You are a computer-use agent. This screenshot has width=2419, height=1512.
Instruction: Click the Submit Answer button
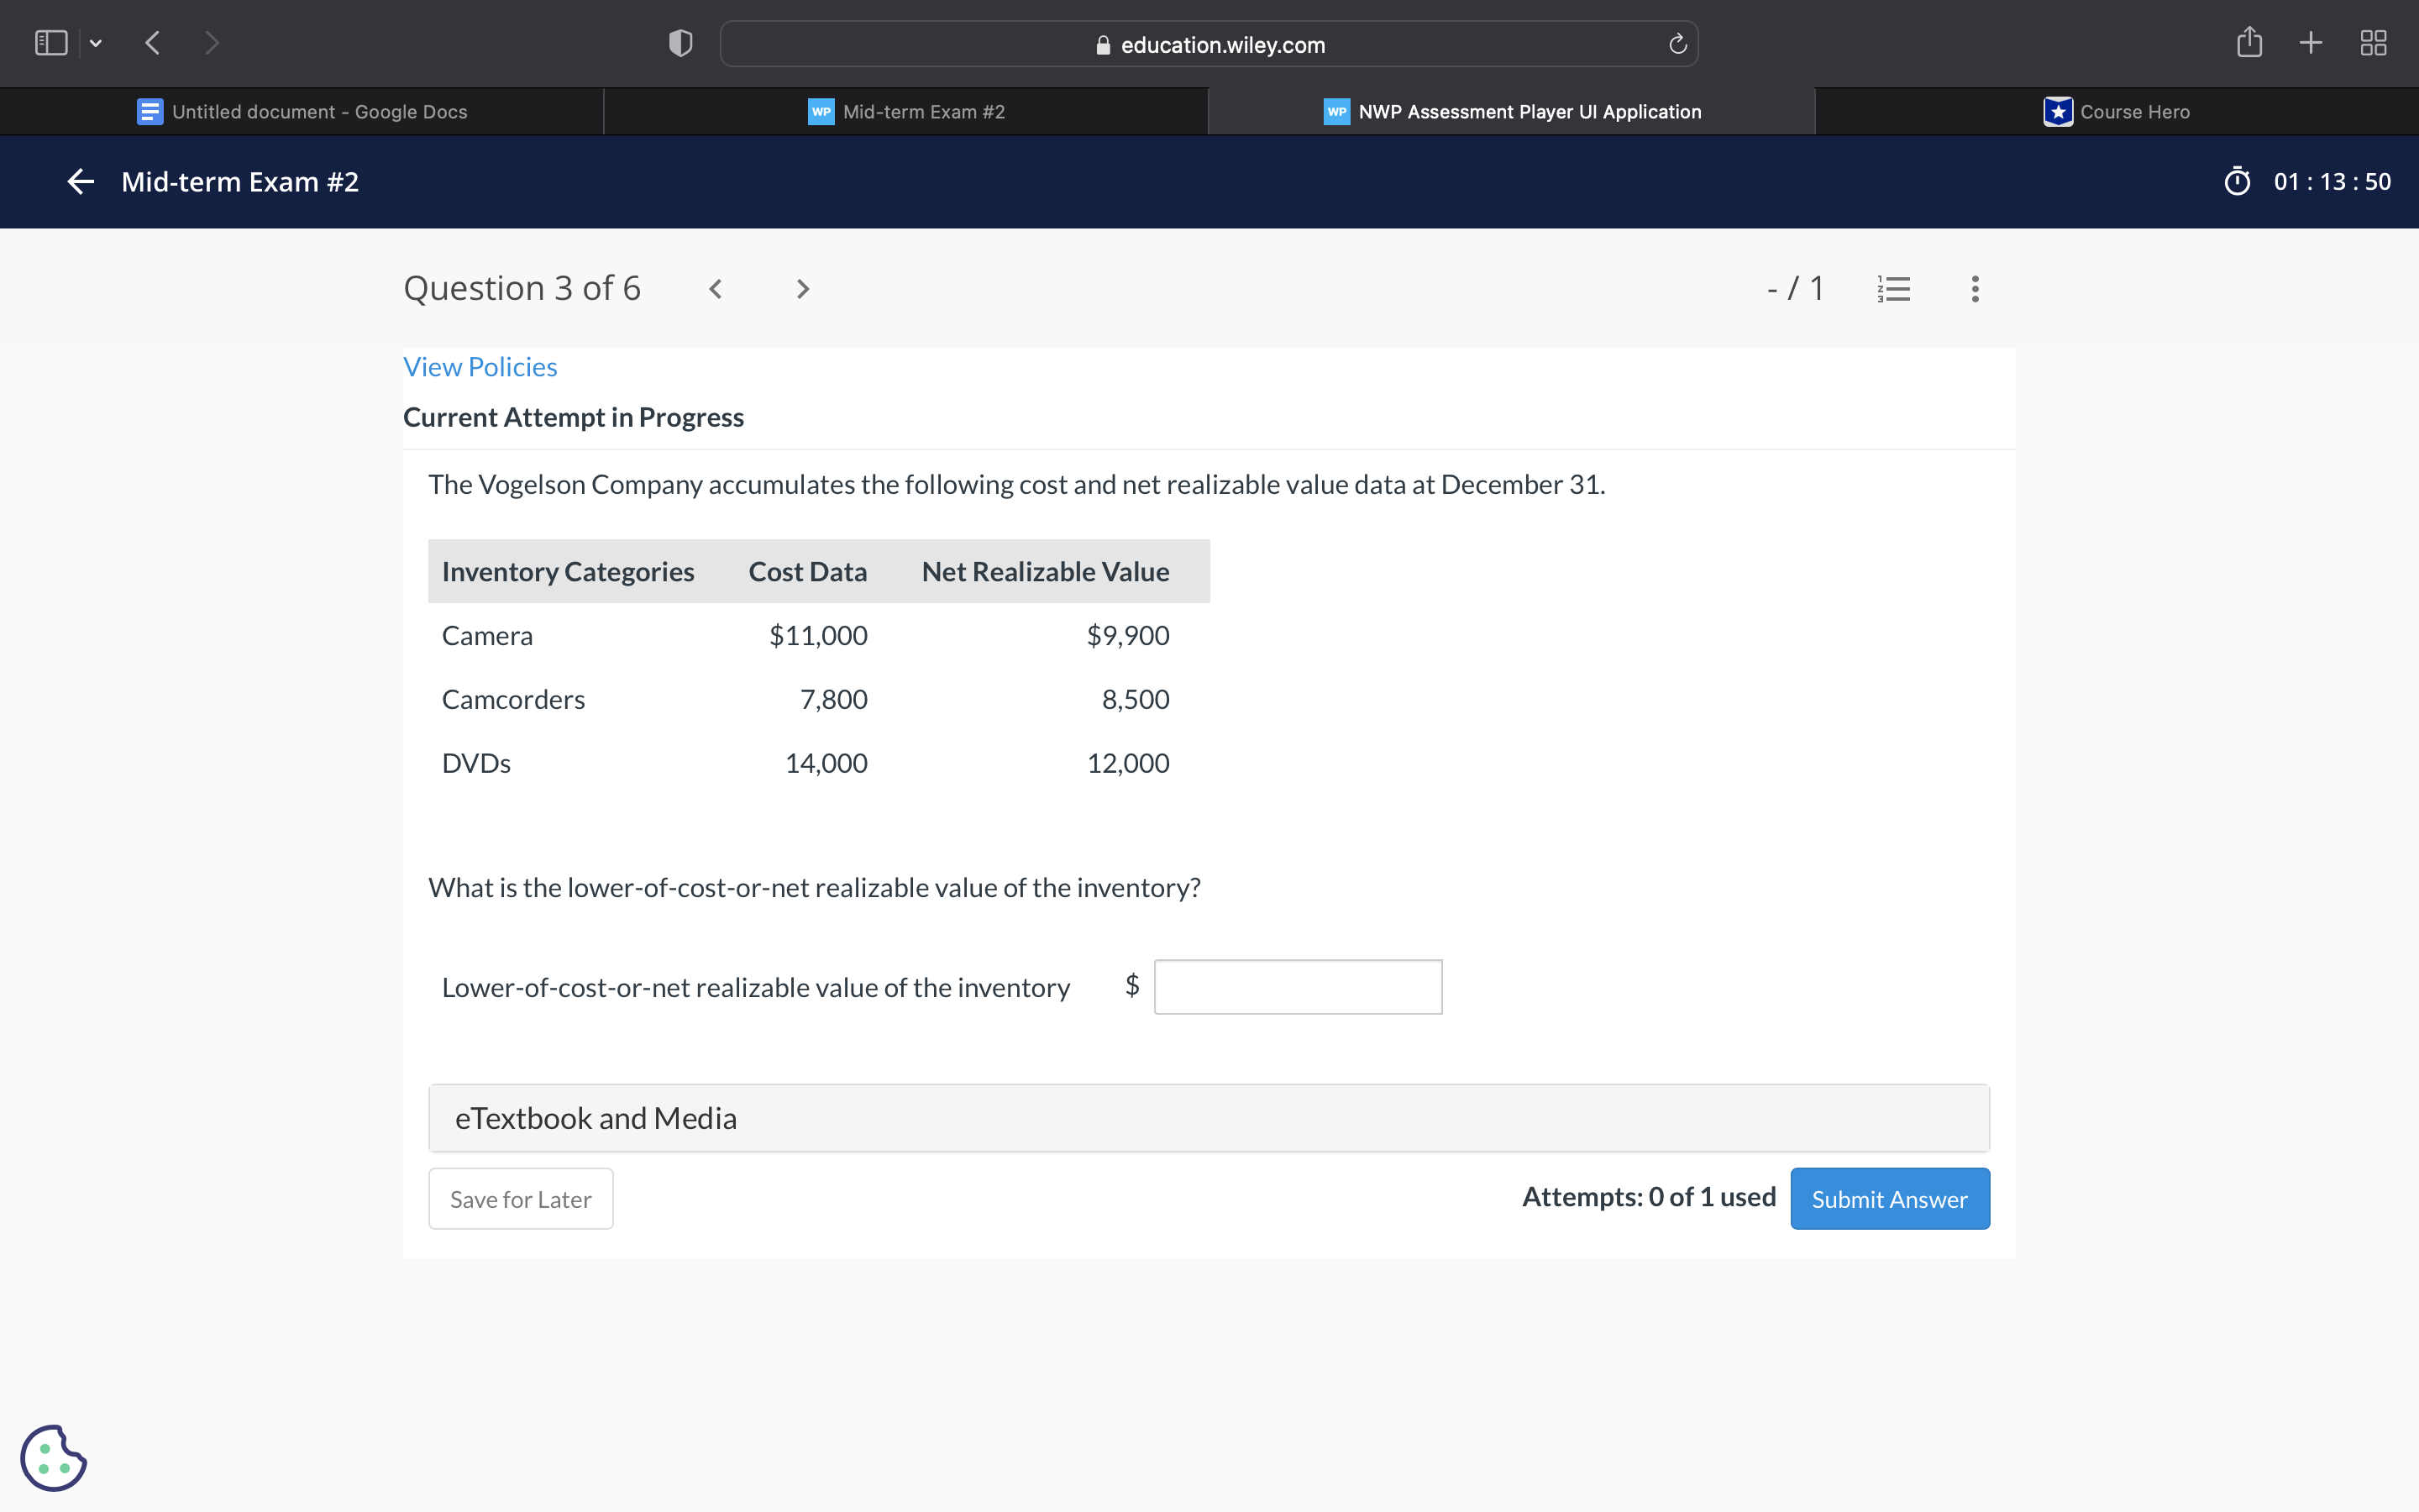point(1889,1198)
